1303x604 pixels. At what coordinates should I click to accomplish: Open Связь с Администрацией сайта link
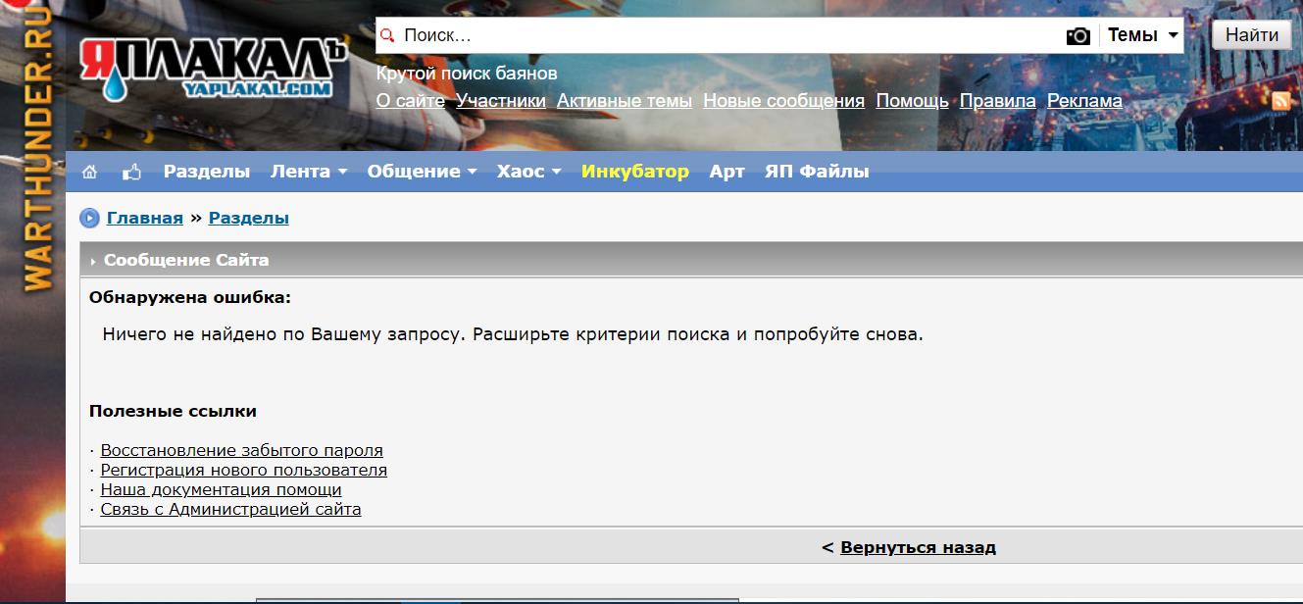(x=231, y=510)
